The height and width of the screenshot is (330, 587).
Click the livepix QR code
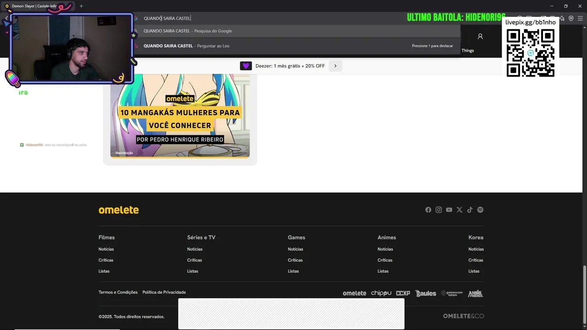(531, 53)
